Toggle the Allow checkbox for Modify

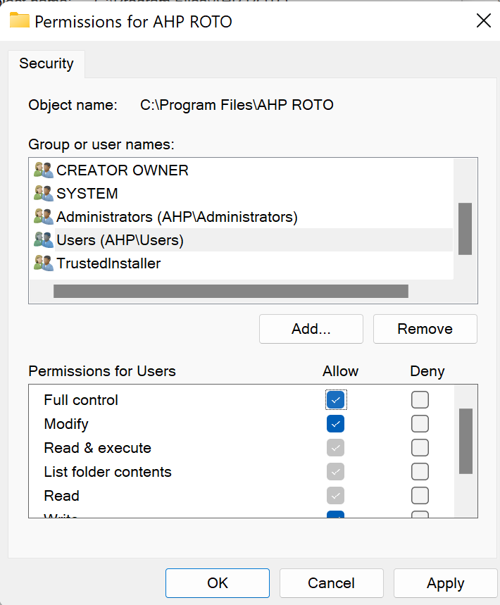pyautogui.click(x=336, y=424)
